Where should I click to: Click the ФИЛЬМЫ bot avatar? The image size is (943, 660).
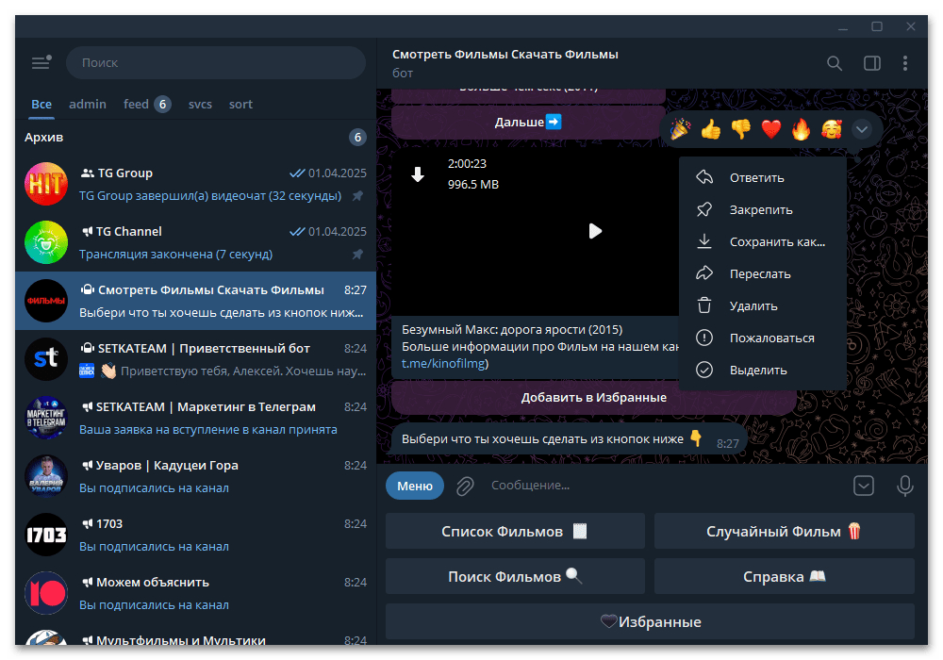(x=46, y=301)
